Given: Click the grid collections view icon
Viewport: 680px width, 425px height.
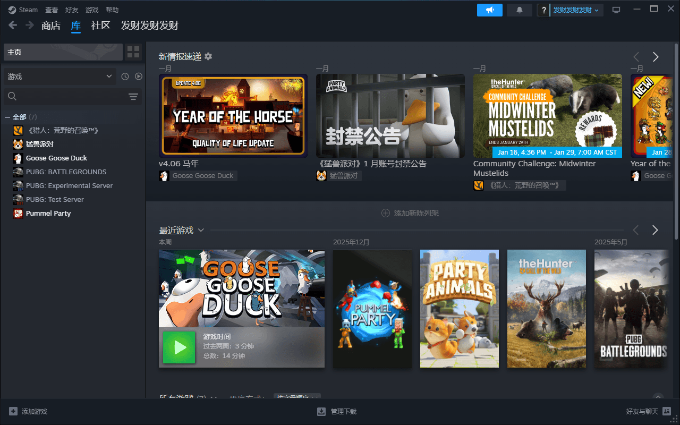Looking at the screenshot, I should pyautogui.click(x=133, y=52).
